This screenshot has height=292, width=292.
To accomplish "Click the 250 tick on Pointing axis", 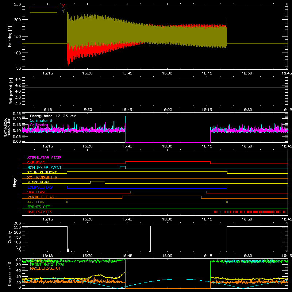I will pyautogui.click(x=17, y=4).
